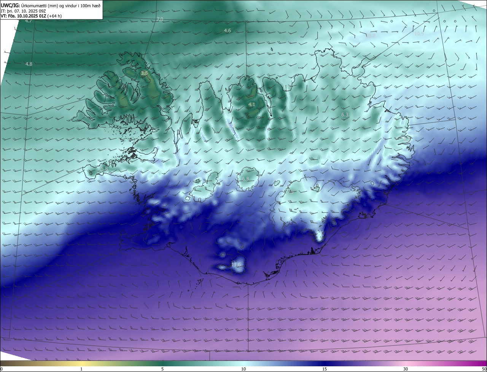Viewport: 487px width, 372px height.
Task: Click the colorbar tick label 50
Action: (484, 369)
